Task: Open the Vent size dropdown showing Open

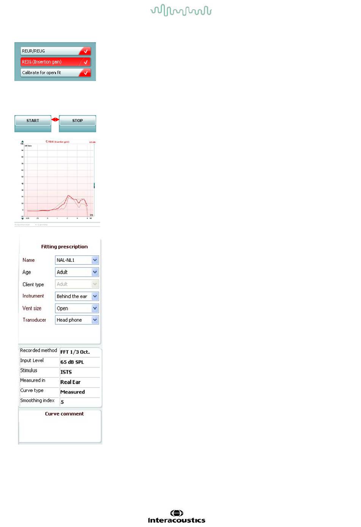Action: [77, 308]
